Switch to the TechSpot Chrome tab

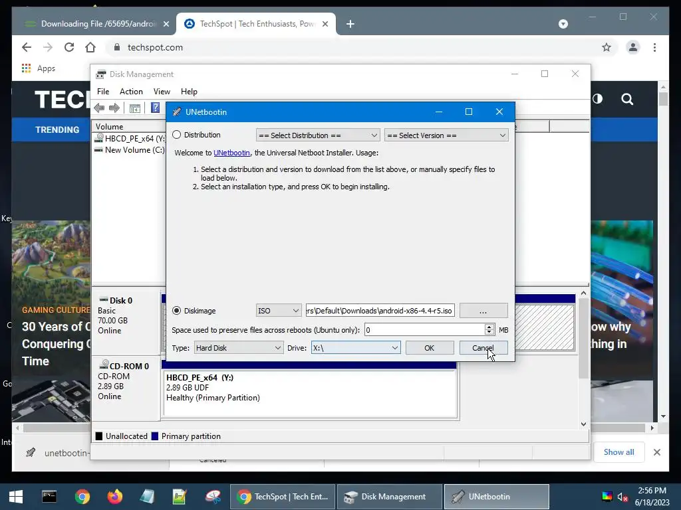[x=256, y=24]
